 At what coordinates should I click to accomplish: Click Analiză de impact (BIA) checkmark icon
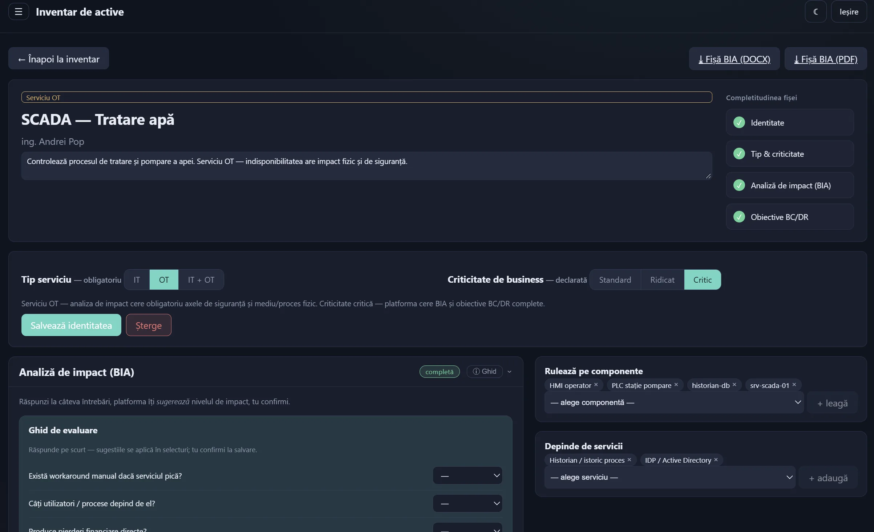[739, 185]
